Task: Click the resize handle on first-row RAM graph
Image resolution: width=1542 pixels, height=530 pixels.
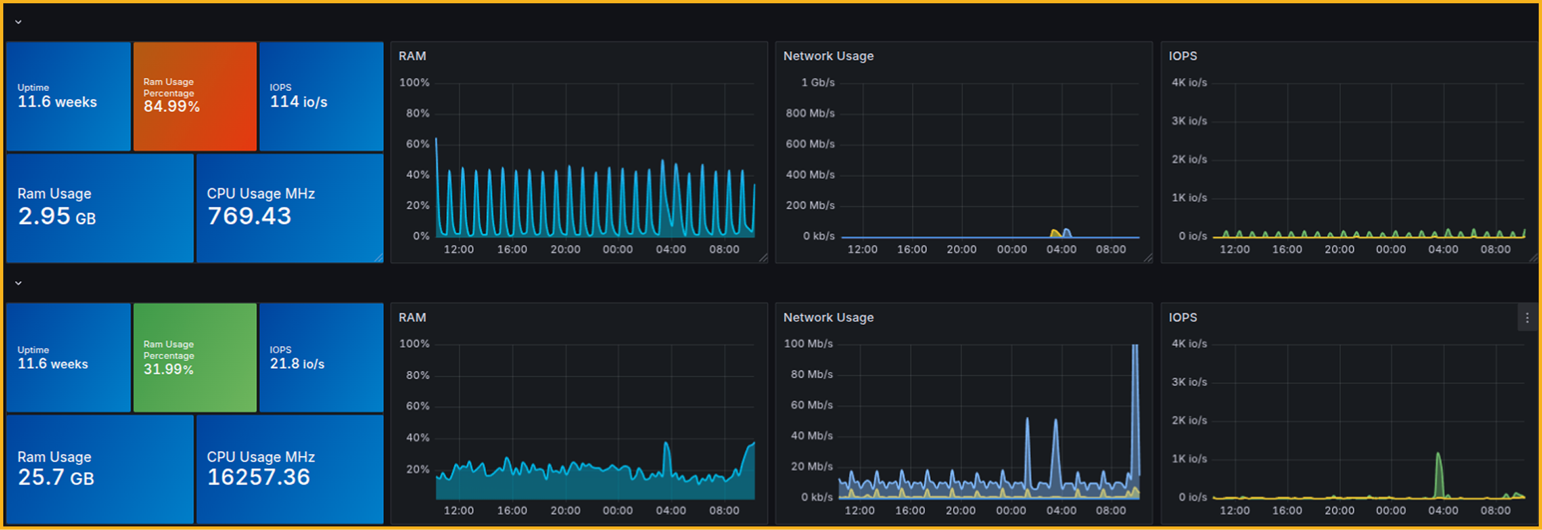Action: coord(763,258)
